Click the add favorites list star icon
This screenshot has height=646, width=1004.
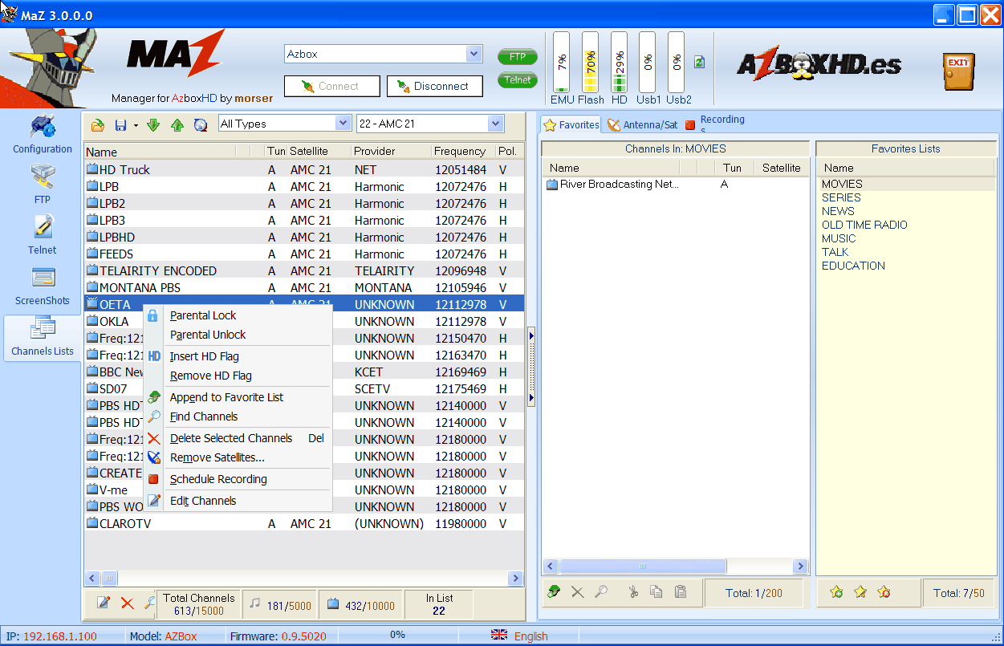(836, 592)
